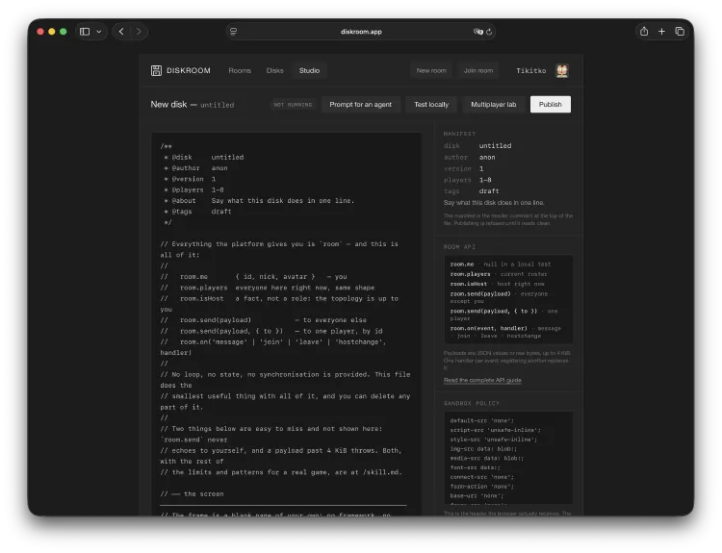Click the '@about' comment line in editor
722x553 pixels.
point(259,201)
